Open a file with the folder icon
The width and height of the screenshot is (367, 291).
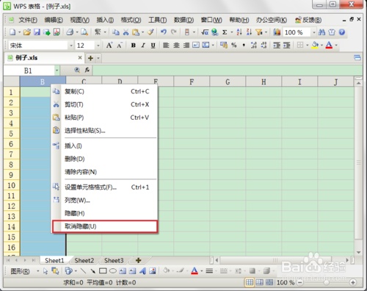click(27, 32)
